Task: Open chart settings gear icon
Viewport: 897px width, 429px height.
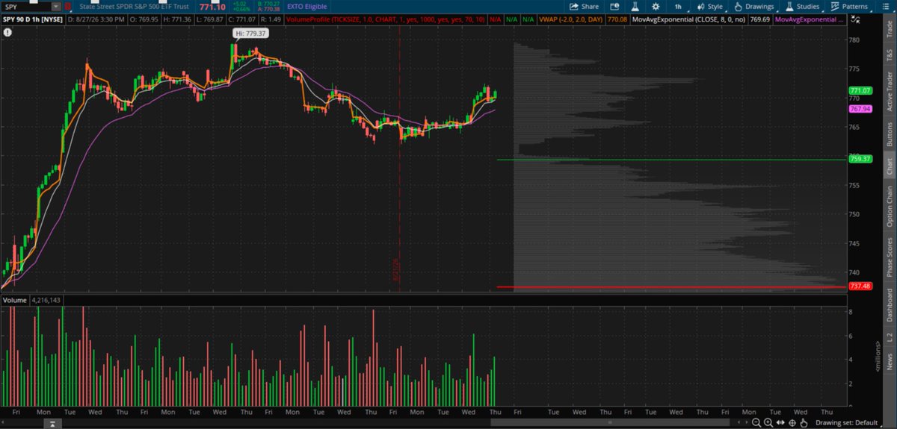Action: pos(656,6)
